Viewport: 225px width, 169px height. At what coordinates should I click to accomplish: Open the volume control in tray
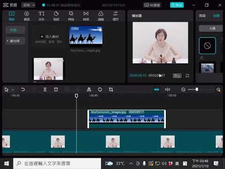pos(164,163)
